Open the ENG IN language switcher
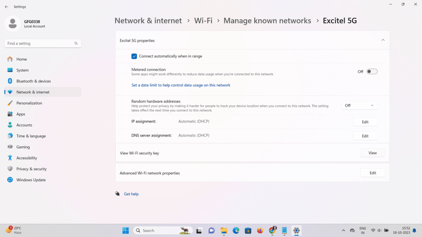Image resolution: width=422 pixels, height=237 pixels. [x=363, y=230]
